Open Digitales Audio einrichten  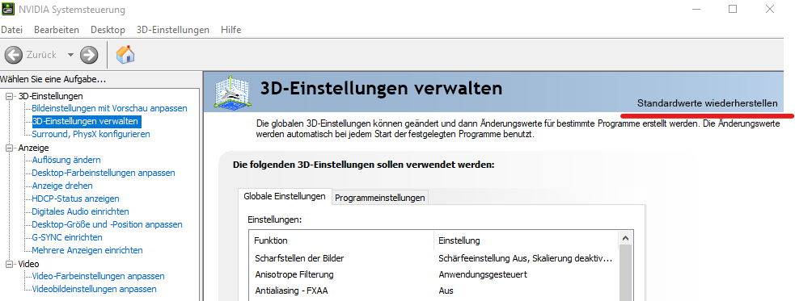pos(80,211)
